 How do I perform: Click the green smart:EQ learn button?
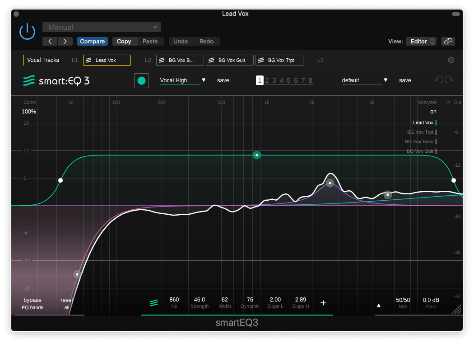[141, 80]
